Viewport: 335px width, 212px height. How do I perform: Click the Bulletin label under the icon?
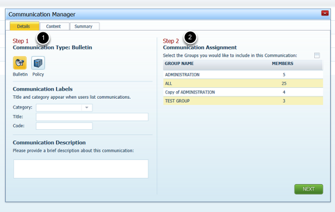click(x=20, y=75)
